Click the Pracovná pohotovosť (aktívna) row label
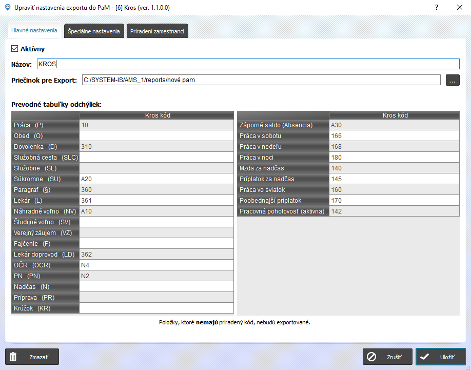 [x=283, y=211]
